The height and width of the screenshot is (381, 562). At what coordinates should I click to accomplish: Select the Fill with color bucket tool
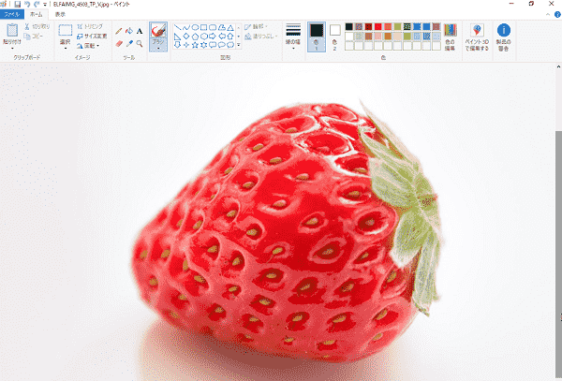click(129, 31)
